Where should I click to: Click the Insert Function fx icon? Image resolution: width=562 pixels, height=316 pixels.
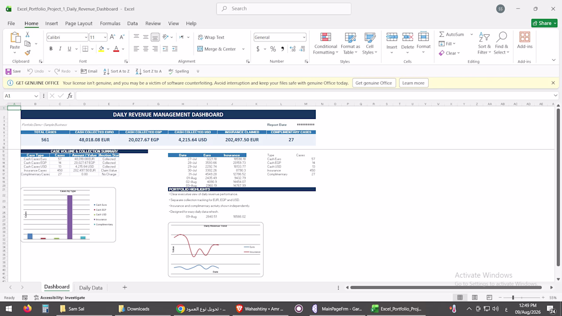coord(70,95)
